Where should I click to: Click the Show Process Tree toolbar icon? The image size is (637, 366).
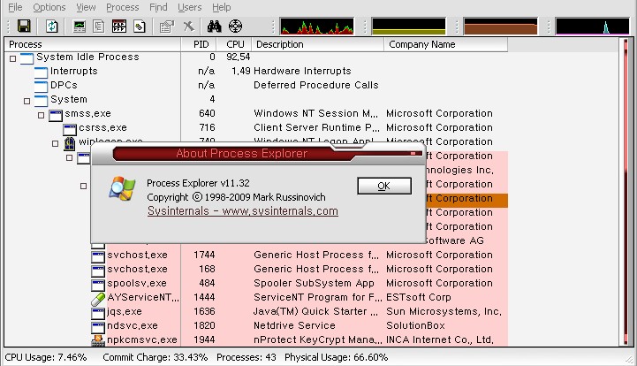[99, 27]
